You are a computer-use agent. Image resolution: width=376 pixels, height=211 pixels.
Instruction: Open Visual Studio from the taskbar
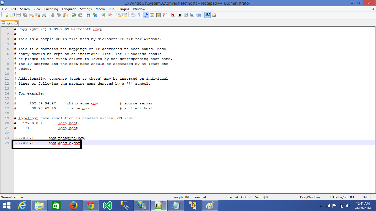(x=107, y=206)
